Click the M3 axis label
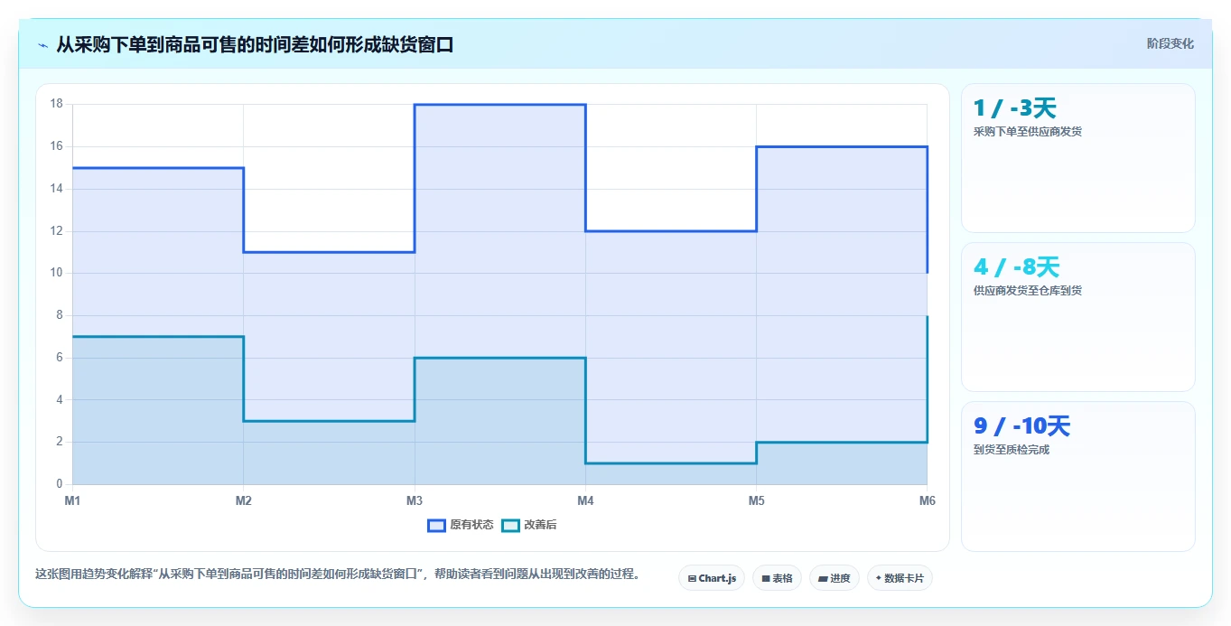The width and height of the screenshot is (1231, 626). pyautogui.click(x=415, y=500)
